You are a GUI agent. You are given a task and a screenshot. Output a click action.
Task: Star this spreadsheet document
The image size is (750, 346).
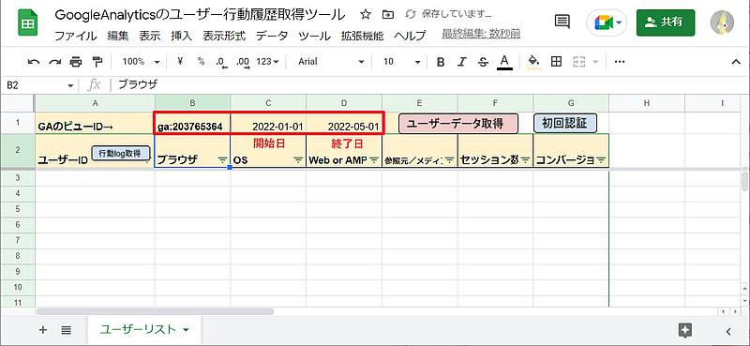click(366, 15)
